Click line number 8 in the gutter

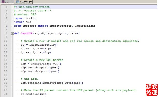coord(6,33)
